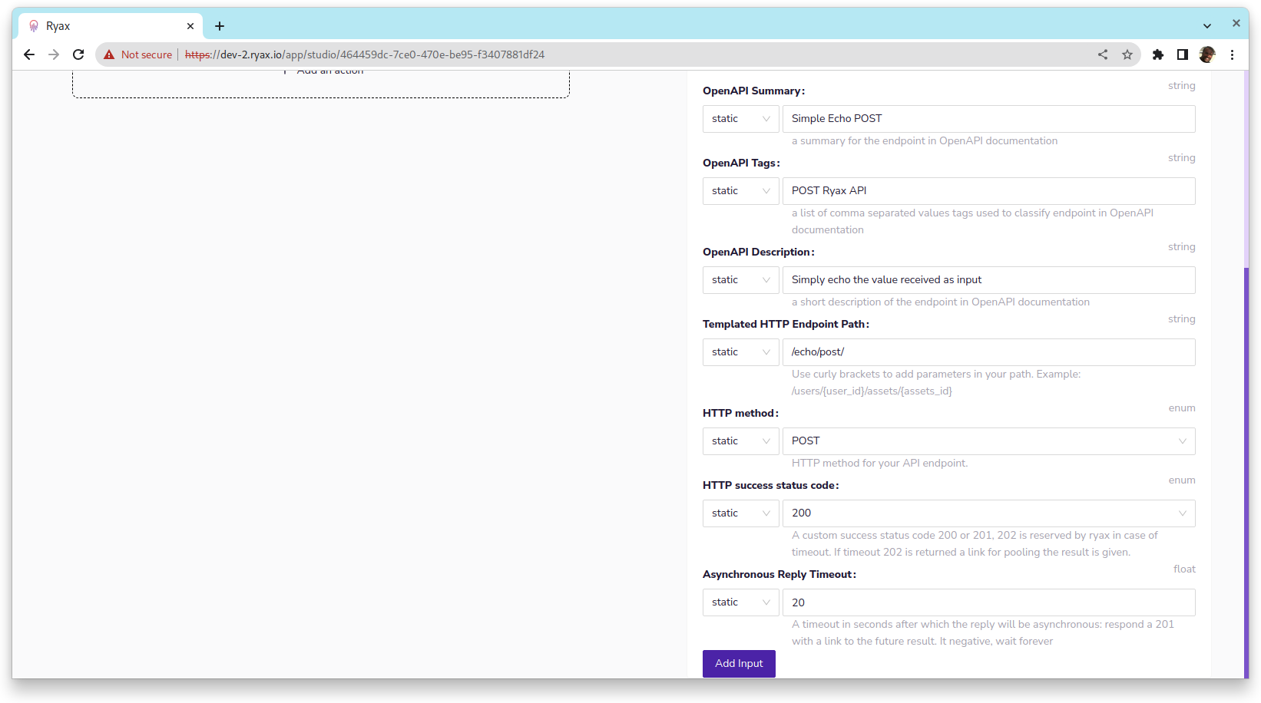
Task: Open the static dropdown beside OpenAPI Summary
Action: (740, 118)
